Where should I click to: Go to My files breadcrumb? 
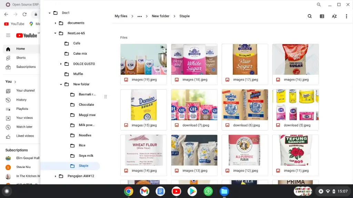(x=121, y=16)
